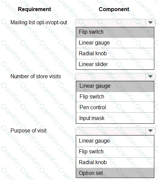158x180 pixels.
Task: Open the Purpose of visit dropdown arrow
Action: tap(150, 131)
